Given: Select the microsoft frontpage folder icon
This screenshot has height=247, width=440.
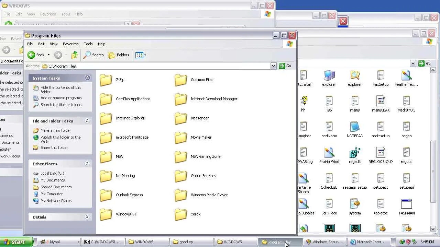Looking at the screenshot, I should coord(106,138).
